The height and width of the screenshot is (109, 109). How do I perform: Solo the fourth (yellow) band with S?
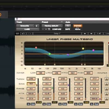point(76,104)
